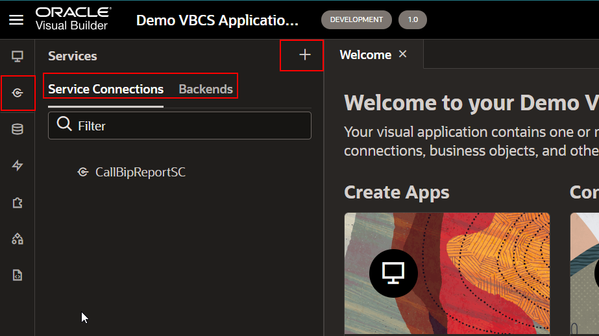
Task: Open the Processes lightning bolt icon
Action: coord(17,165)
